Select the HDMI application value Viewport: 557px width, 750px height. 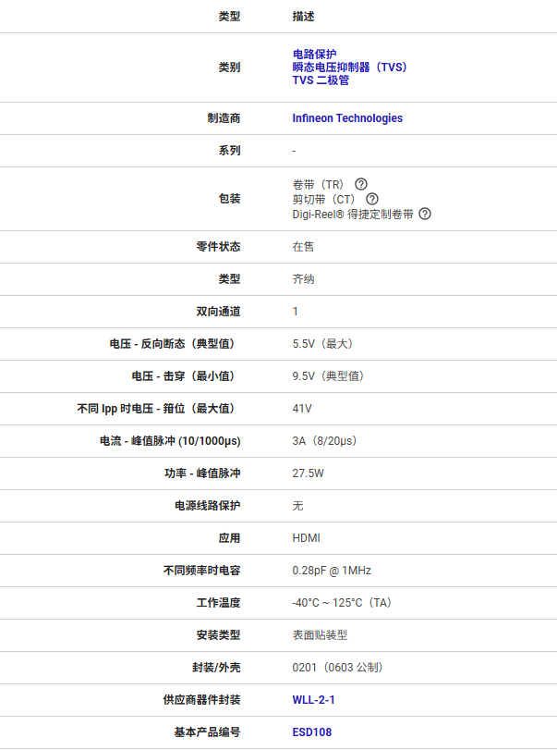[x=306, y=538]
